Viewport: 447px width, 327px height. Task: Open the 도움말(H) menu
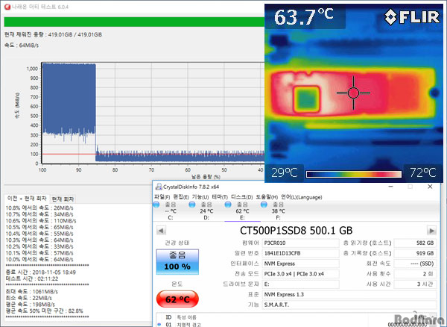click(267, 197)
